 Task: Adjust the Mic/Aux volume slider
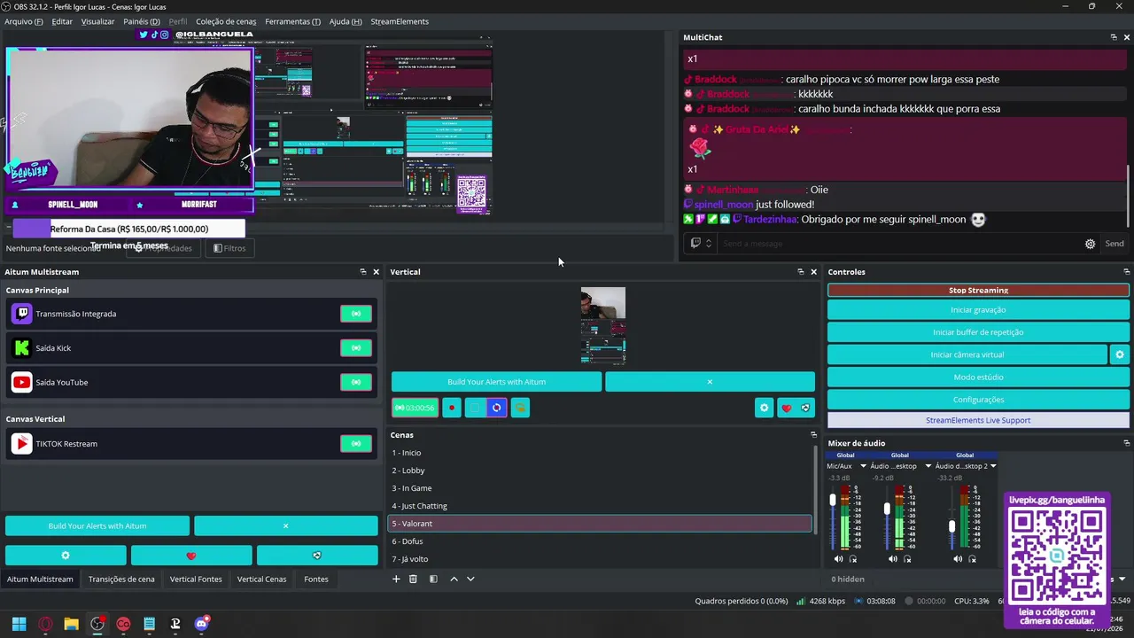point(833,502)
